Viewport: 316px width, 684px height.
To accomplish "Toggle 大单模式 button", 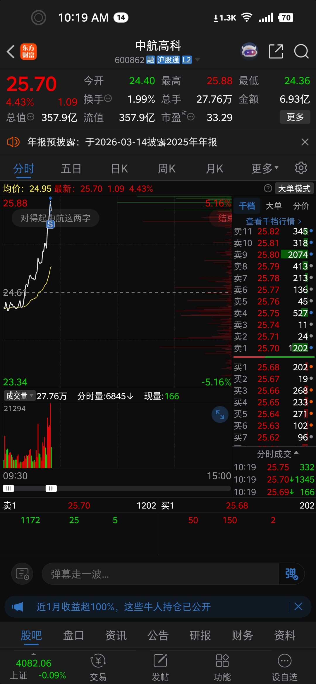I will click(x=294, y=189).
